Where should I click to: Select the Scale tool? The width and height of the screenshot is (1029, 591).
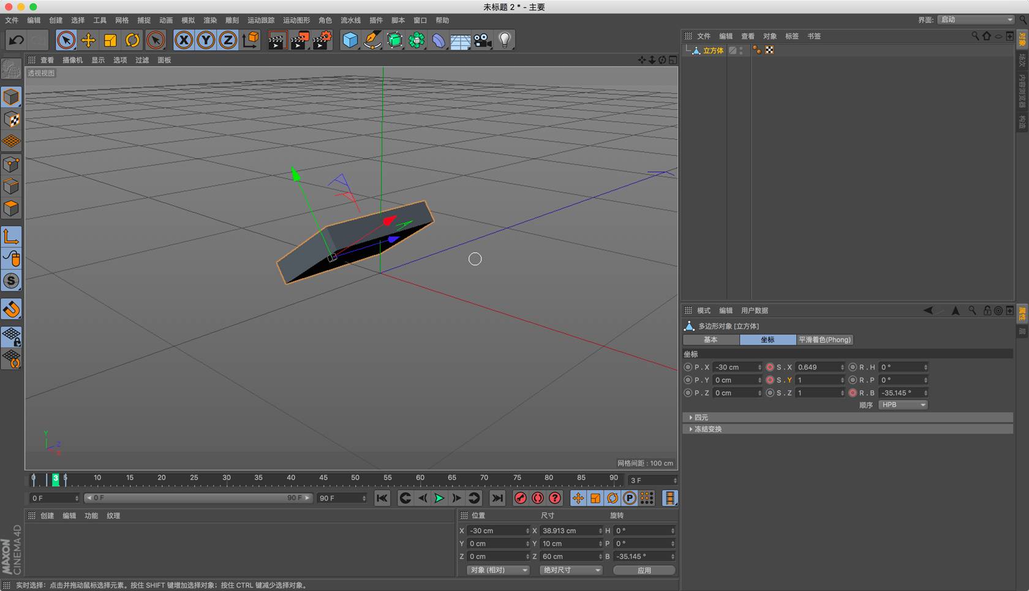pyautogui.click(x=110, y=40)
